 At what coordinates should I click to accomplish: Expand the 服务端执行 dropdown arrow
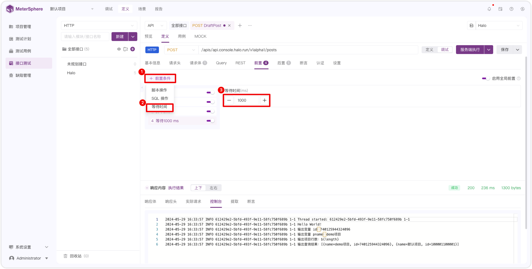[x=489, y=50]
